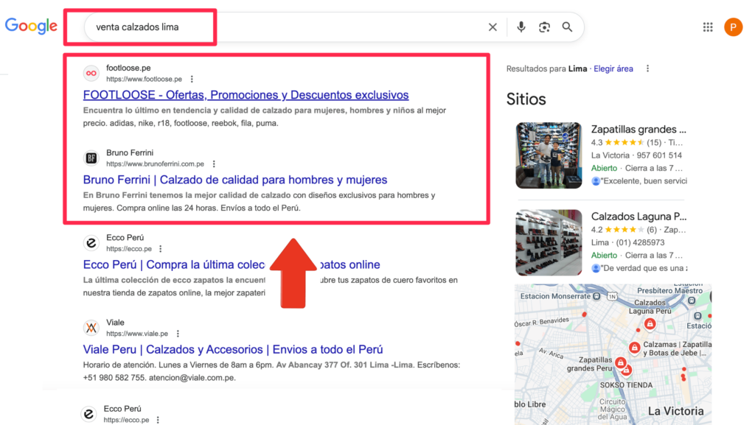
Task: Click the 4.3 star rating of Zapatillas grandes
Action: (x=624, y=142)
